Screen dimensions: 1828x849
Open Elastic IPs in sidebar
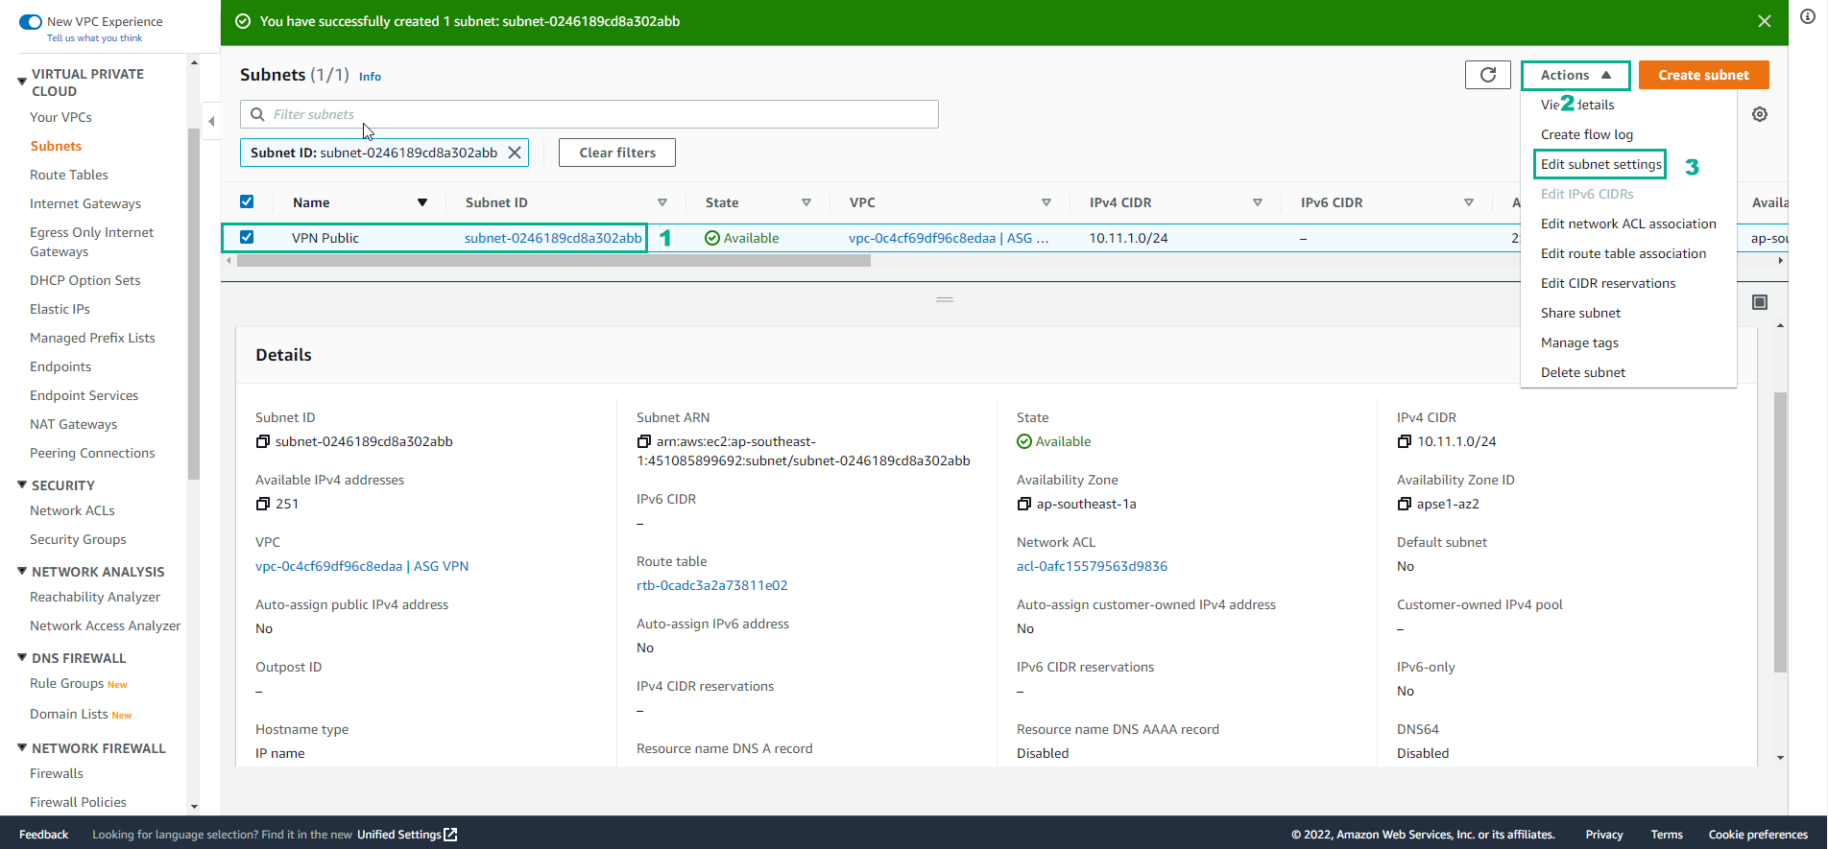[x=60, y=309]
